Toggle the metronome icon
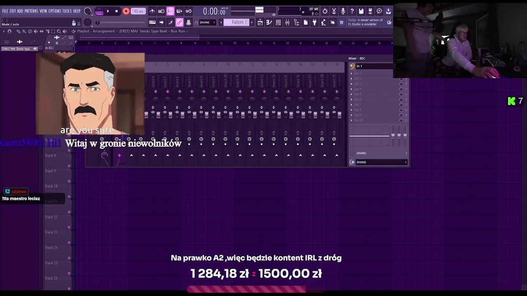The height and width of the screenshot is (296, 527). 152,11
